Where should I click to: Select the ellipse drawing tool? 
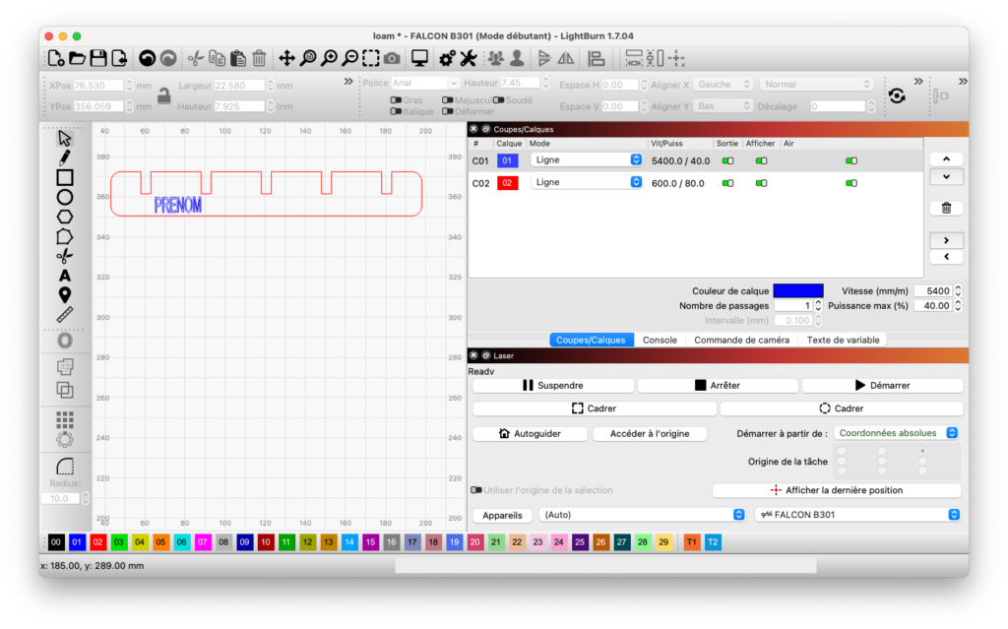[65, 197]
